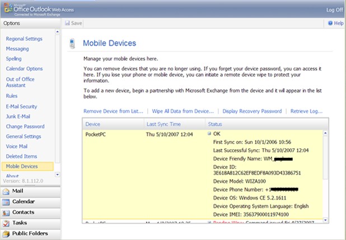Click Device Model: WIZA100 text
The height and width of the screenshot is (240, 346).
click(x=240, y=181)
